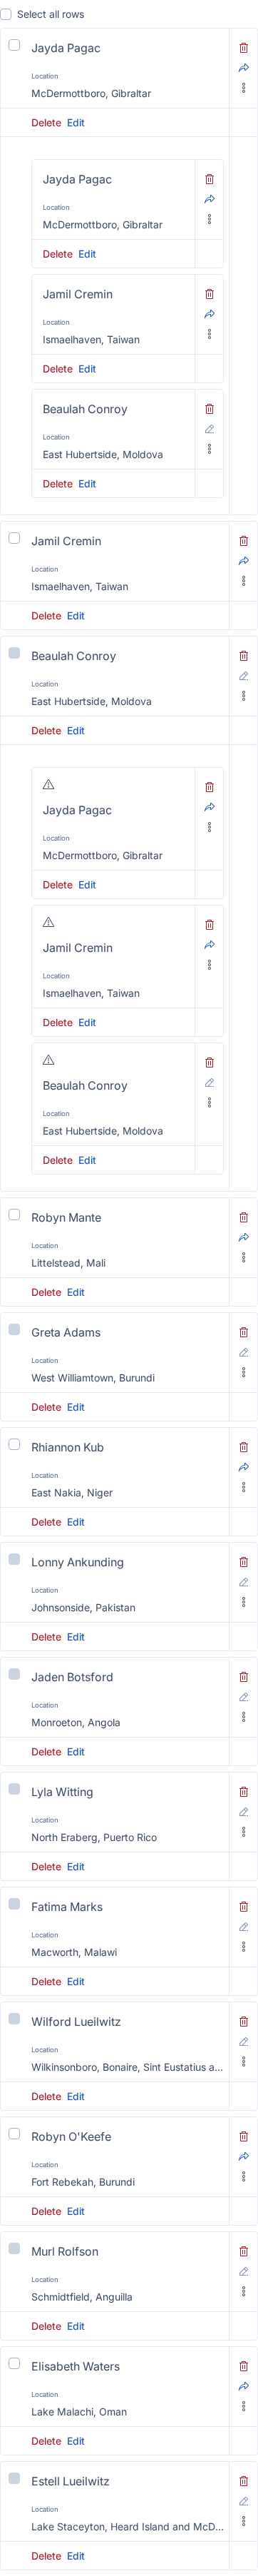Tick the checkbox for Robyn Mante
The image size is (258, 2576).
[14, 1214]
